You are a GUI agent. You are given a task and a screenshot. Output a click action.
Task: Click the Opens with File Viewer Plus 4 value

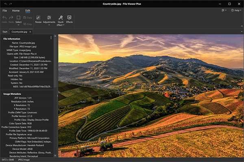pyautogui.click(x=28, y=54)
